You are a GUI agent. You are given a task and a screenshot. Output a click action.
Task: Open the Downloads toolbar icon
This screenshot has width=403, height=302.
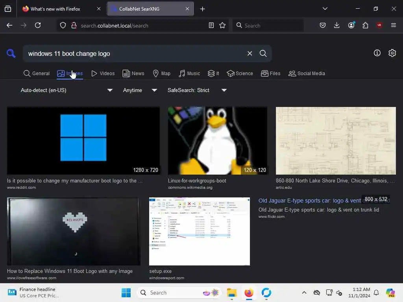click(x=337, y=25)
